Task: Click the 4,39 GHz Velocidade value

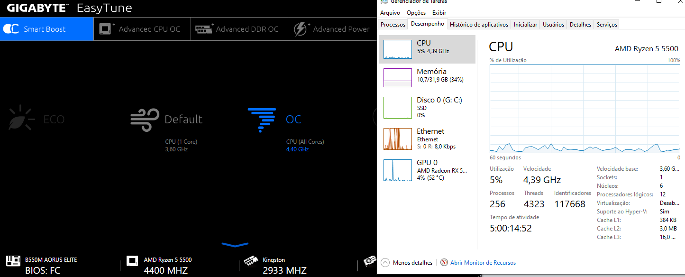Action: point(542,180)
